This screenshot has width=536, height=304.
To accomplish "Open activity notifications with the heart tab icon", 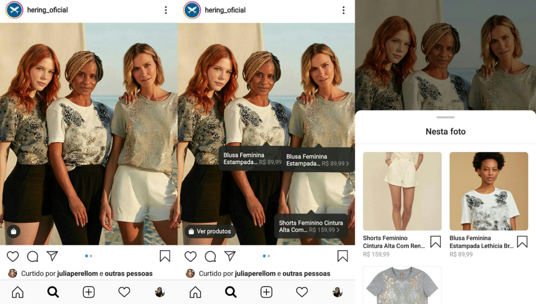I will pyautogui.click(x=124, y=291).
